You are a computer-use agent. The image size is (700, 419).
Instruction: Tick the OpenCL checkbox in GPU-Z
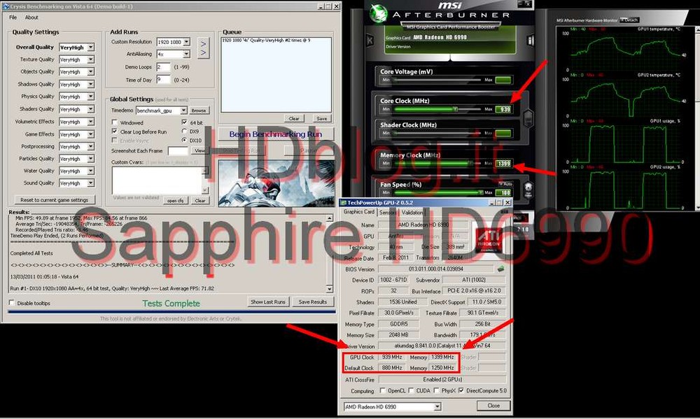click(383, 390)
